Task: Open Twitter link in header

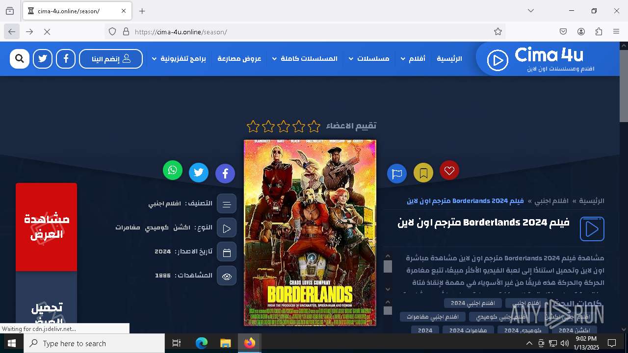Action: click(x=43, y=59)
